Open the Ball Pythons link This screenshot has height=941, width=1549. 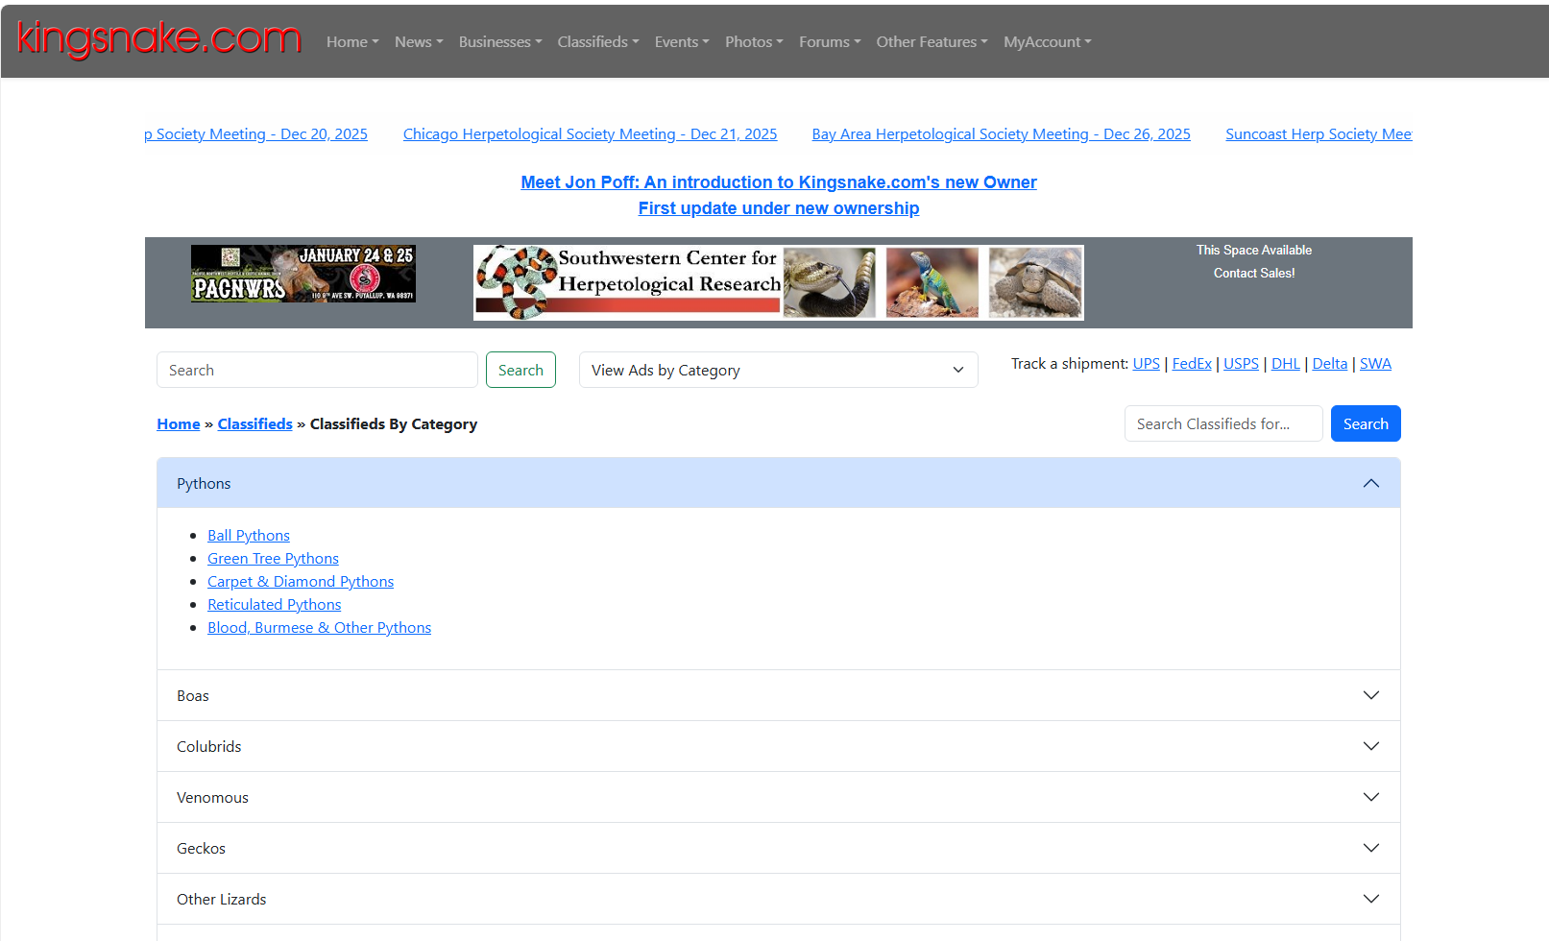(249, 536)
